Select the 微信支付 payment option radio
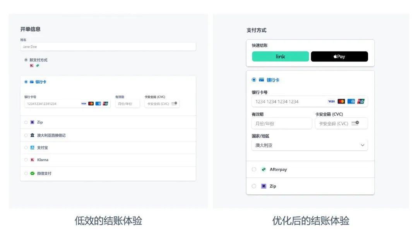This screenshot has height=239, width=418. tap(26, 173)
